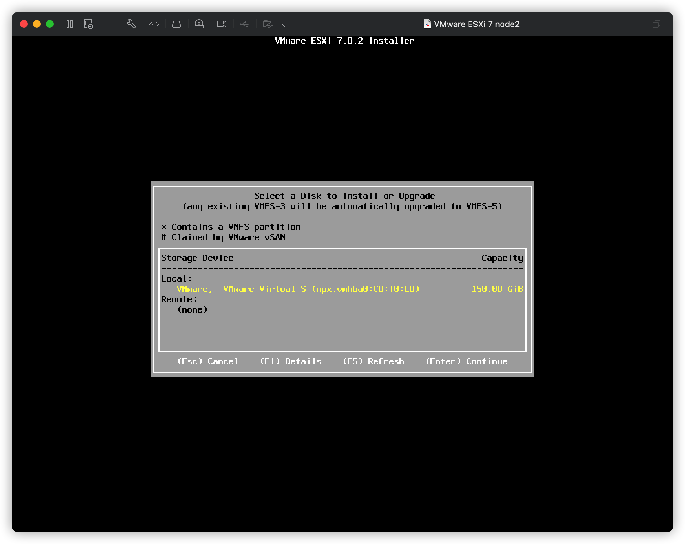Viewport: 685px width, 544px height.
Task: Click (F1) Details option
Action: coord(291,361)
